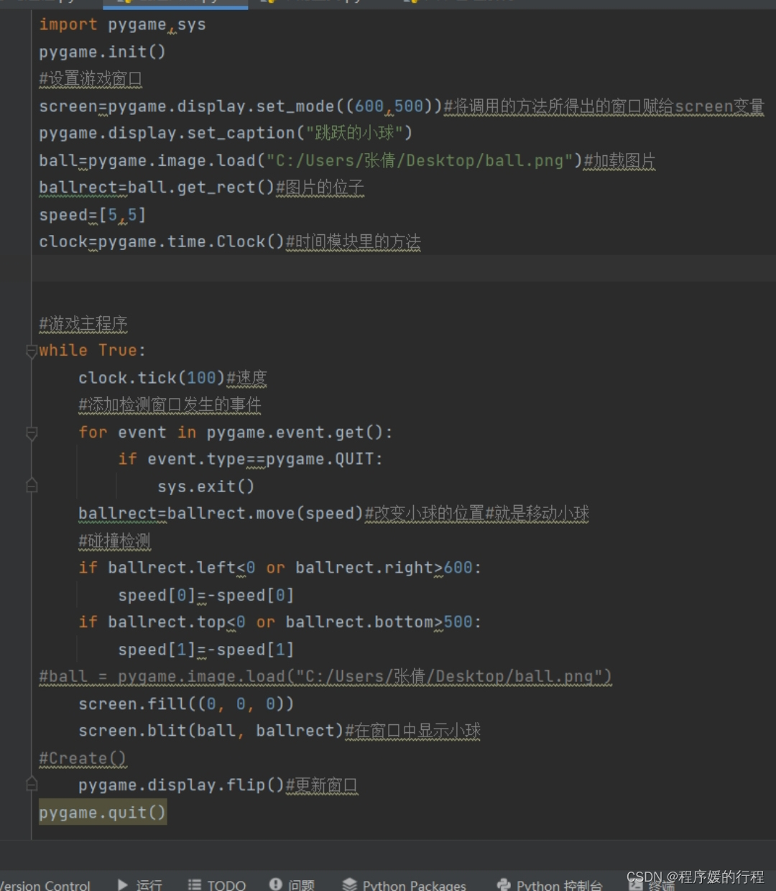The height and width of the screenshot is (891, 776).
Task: Switch to the highlighted active editor tab
Action: [x=176, y=3]
